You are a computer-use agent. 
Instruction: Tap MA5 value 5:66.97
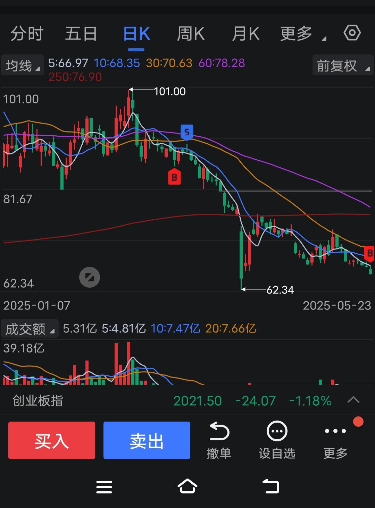[x=68, y=63]
